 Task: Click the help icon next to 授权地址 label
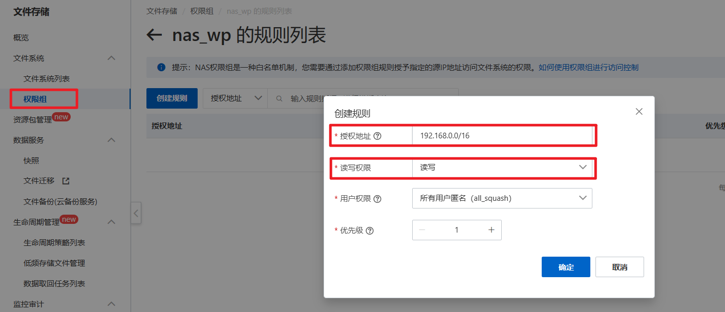[x=377, y=136]
